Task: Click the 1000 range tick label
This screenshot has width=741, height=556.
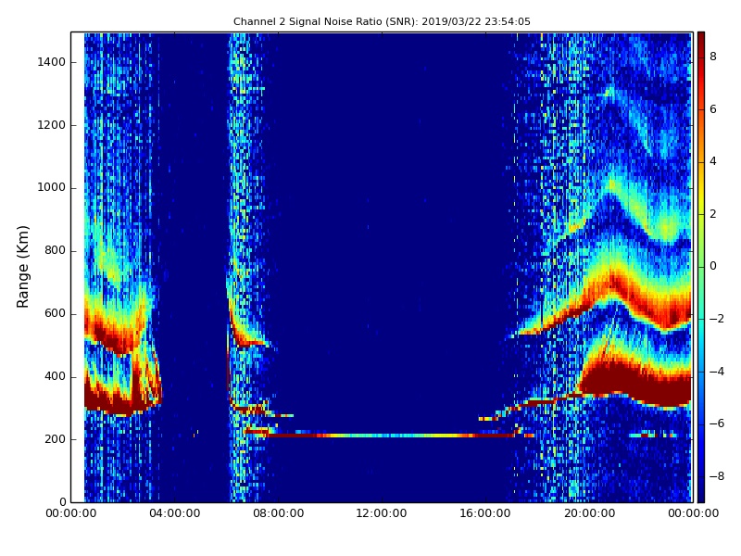Action: coord(52,188)
